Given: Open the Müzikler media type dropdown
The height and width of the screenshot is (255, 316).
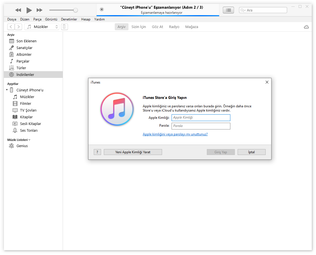Looking at the screenshot, I should click(42, 27).
